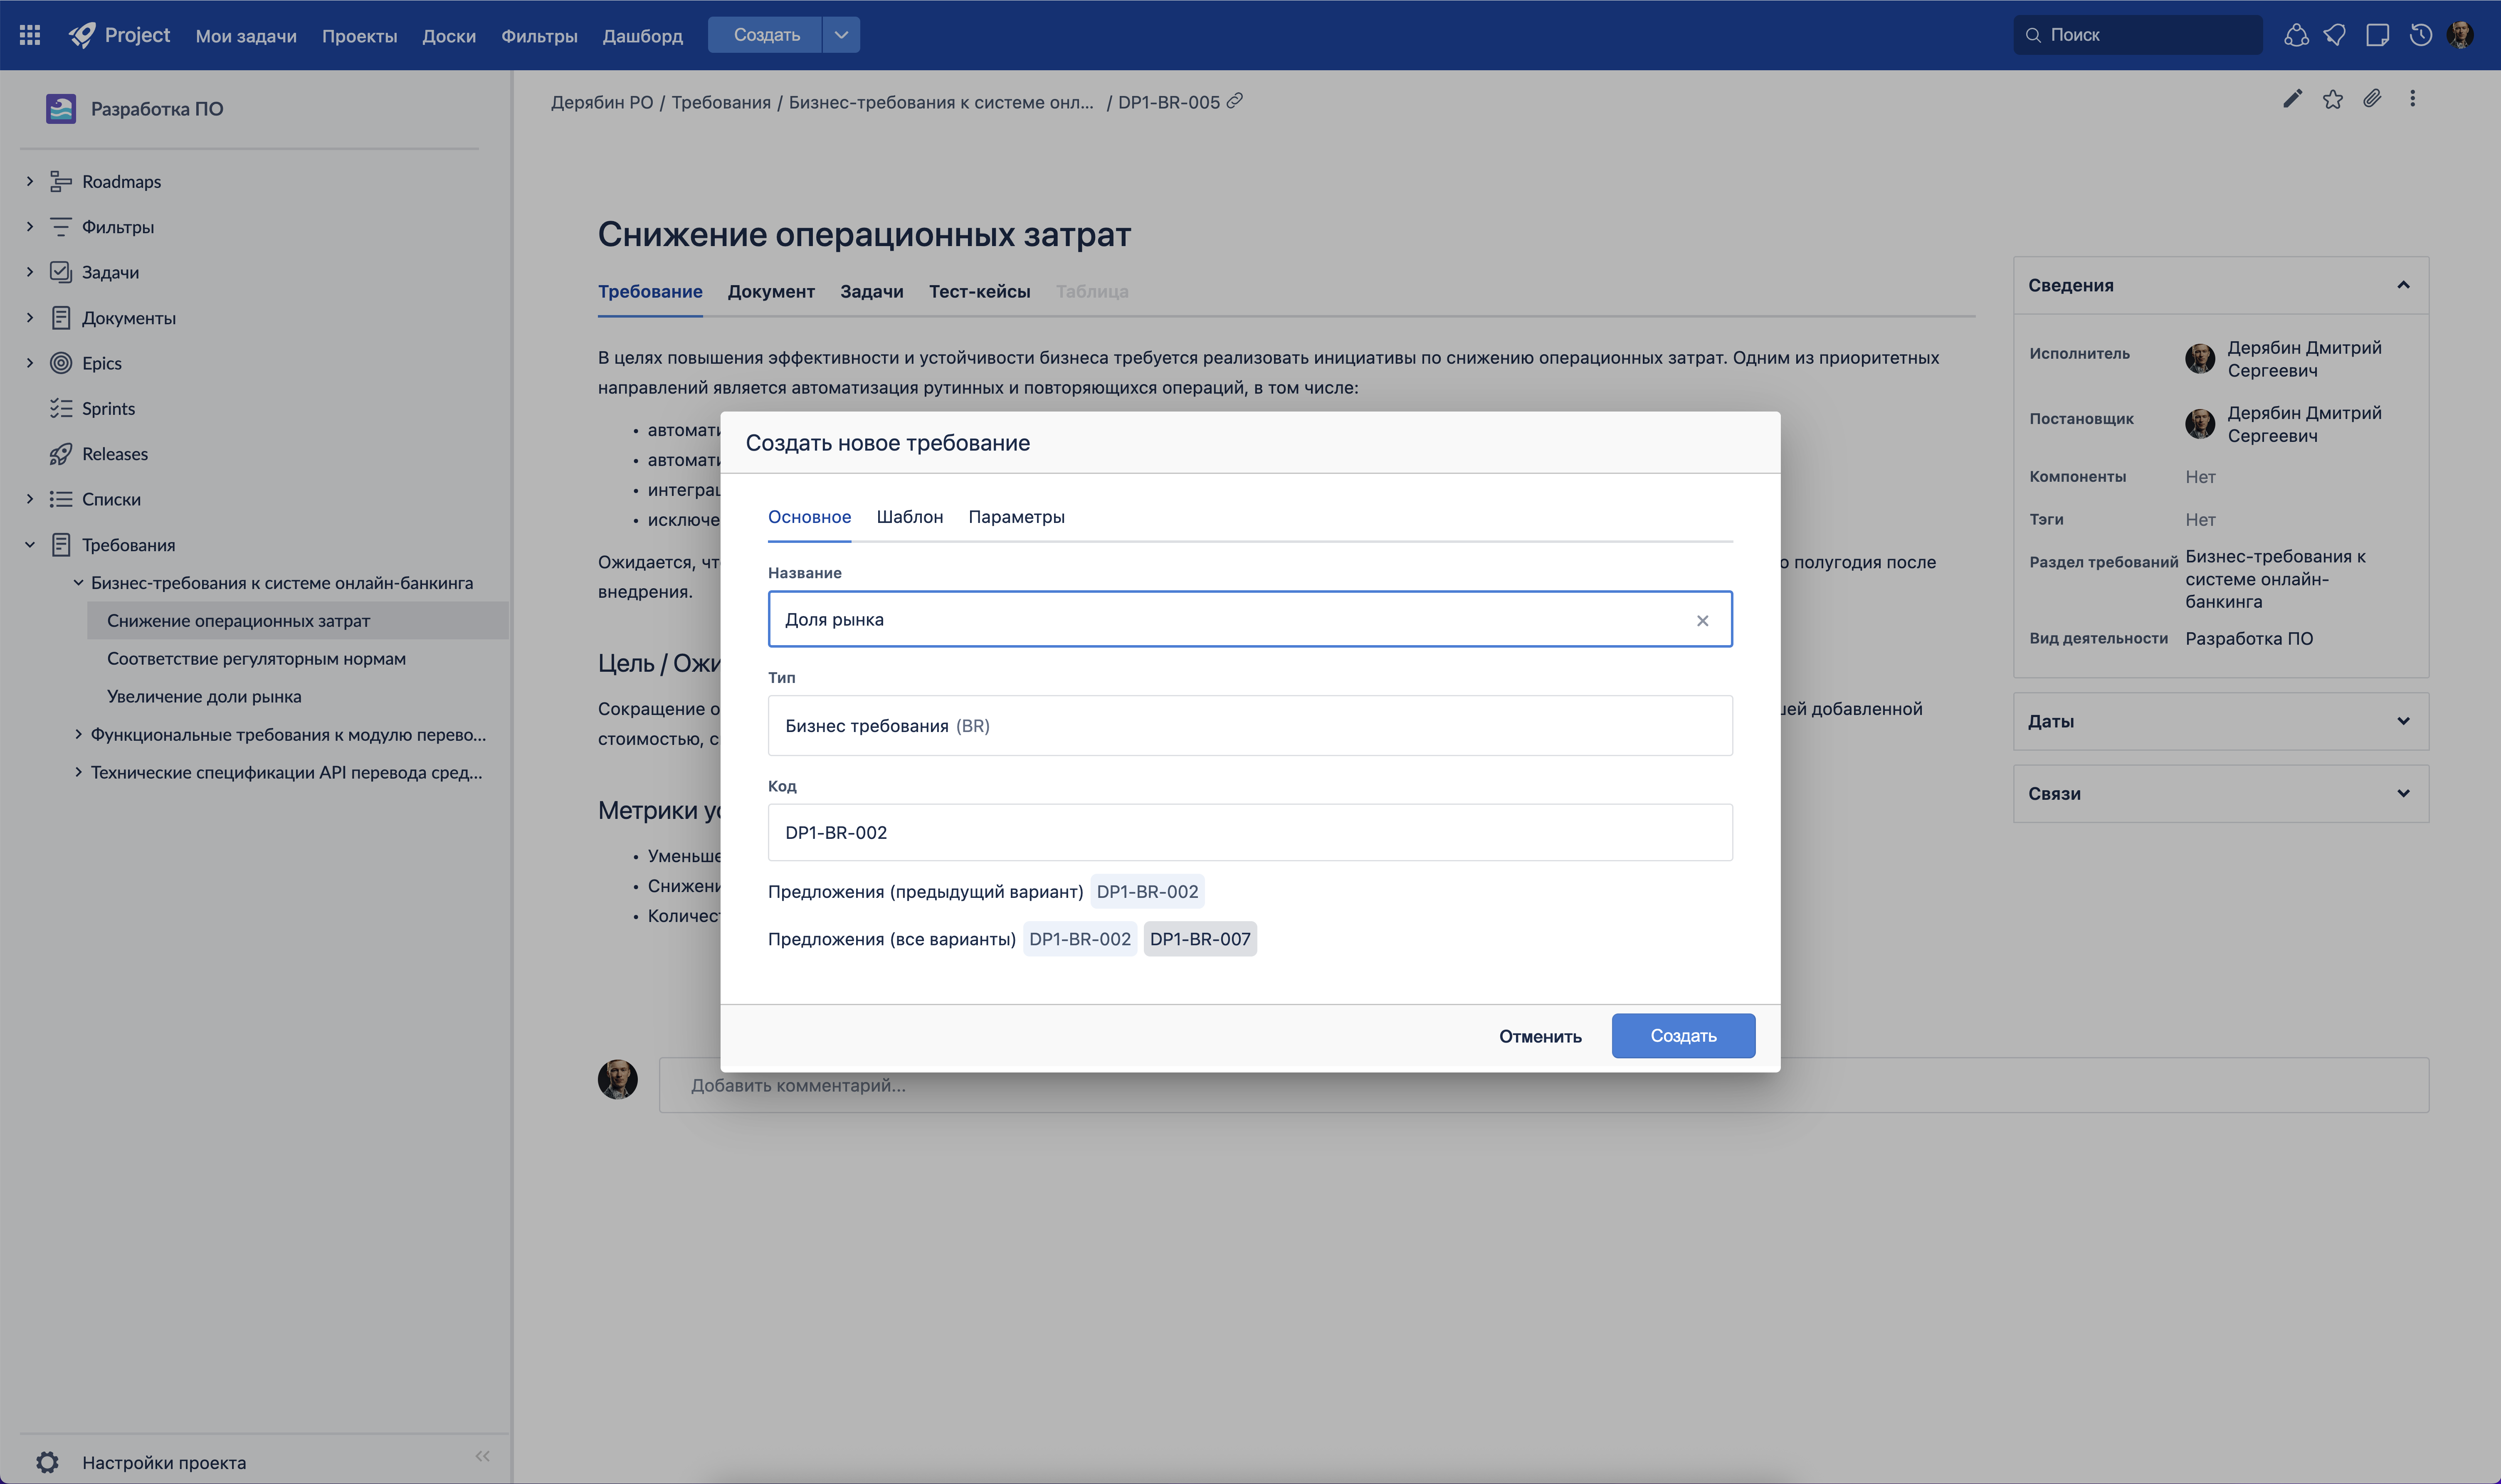
Task: Open the search field magnifier
Action: point(2033,35)
